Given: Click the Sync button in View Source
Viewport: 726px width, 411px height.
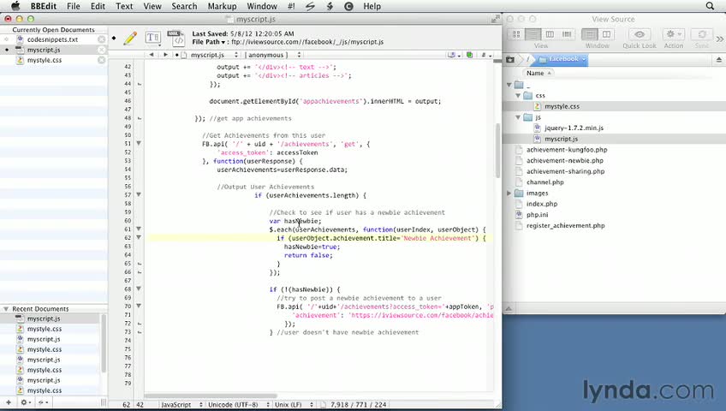Looking at the screenshot, I should pos(702,34).
